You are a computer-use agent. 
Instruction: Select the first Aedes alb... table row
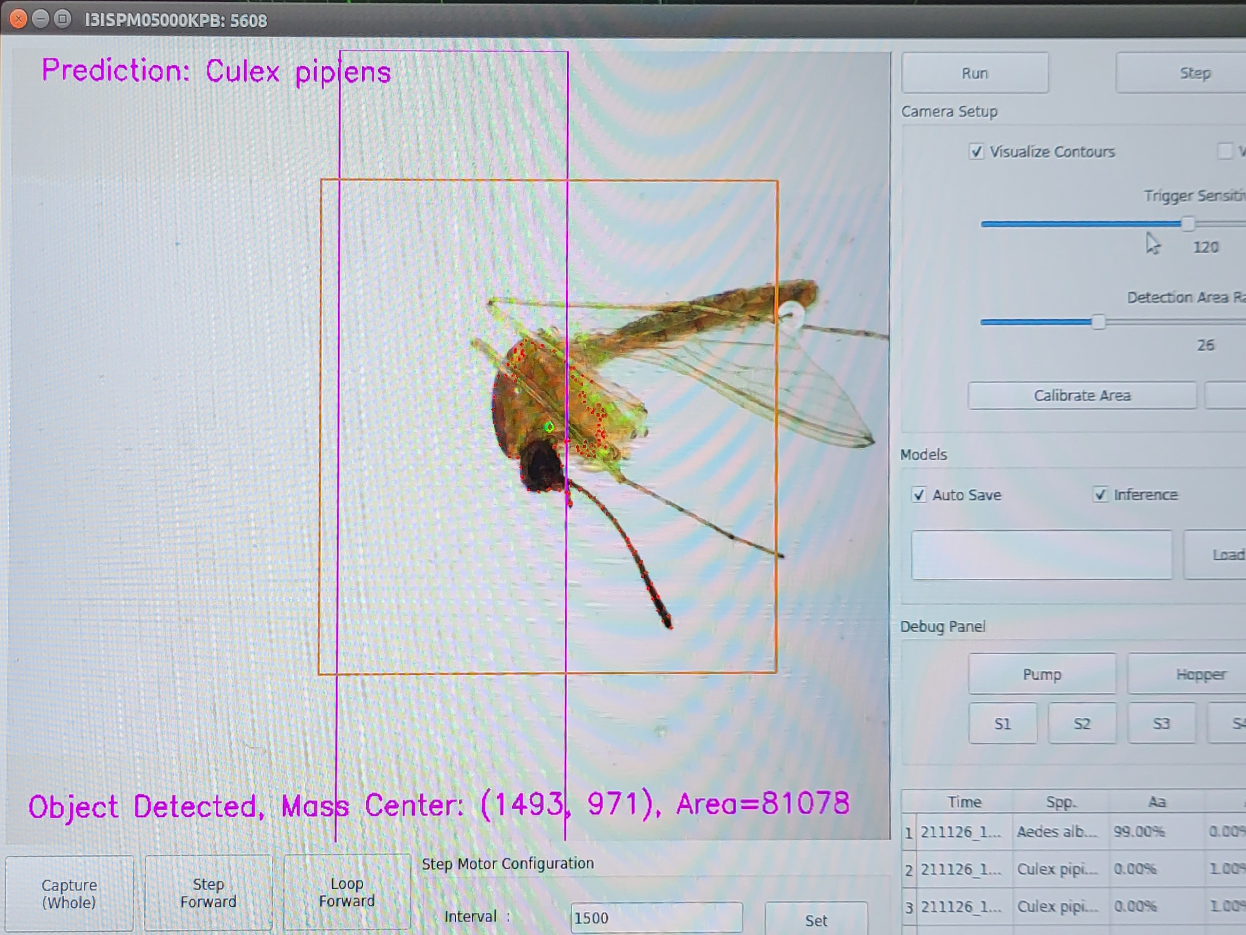[x=1057, y=831]
